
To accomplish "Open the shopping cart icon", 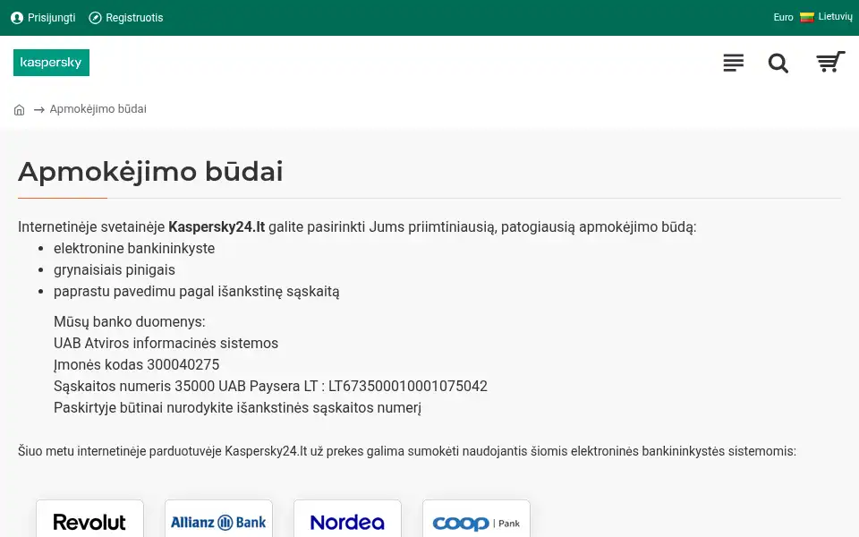I will pyautogui.click(x=830, y=62).
